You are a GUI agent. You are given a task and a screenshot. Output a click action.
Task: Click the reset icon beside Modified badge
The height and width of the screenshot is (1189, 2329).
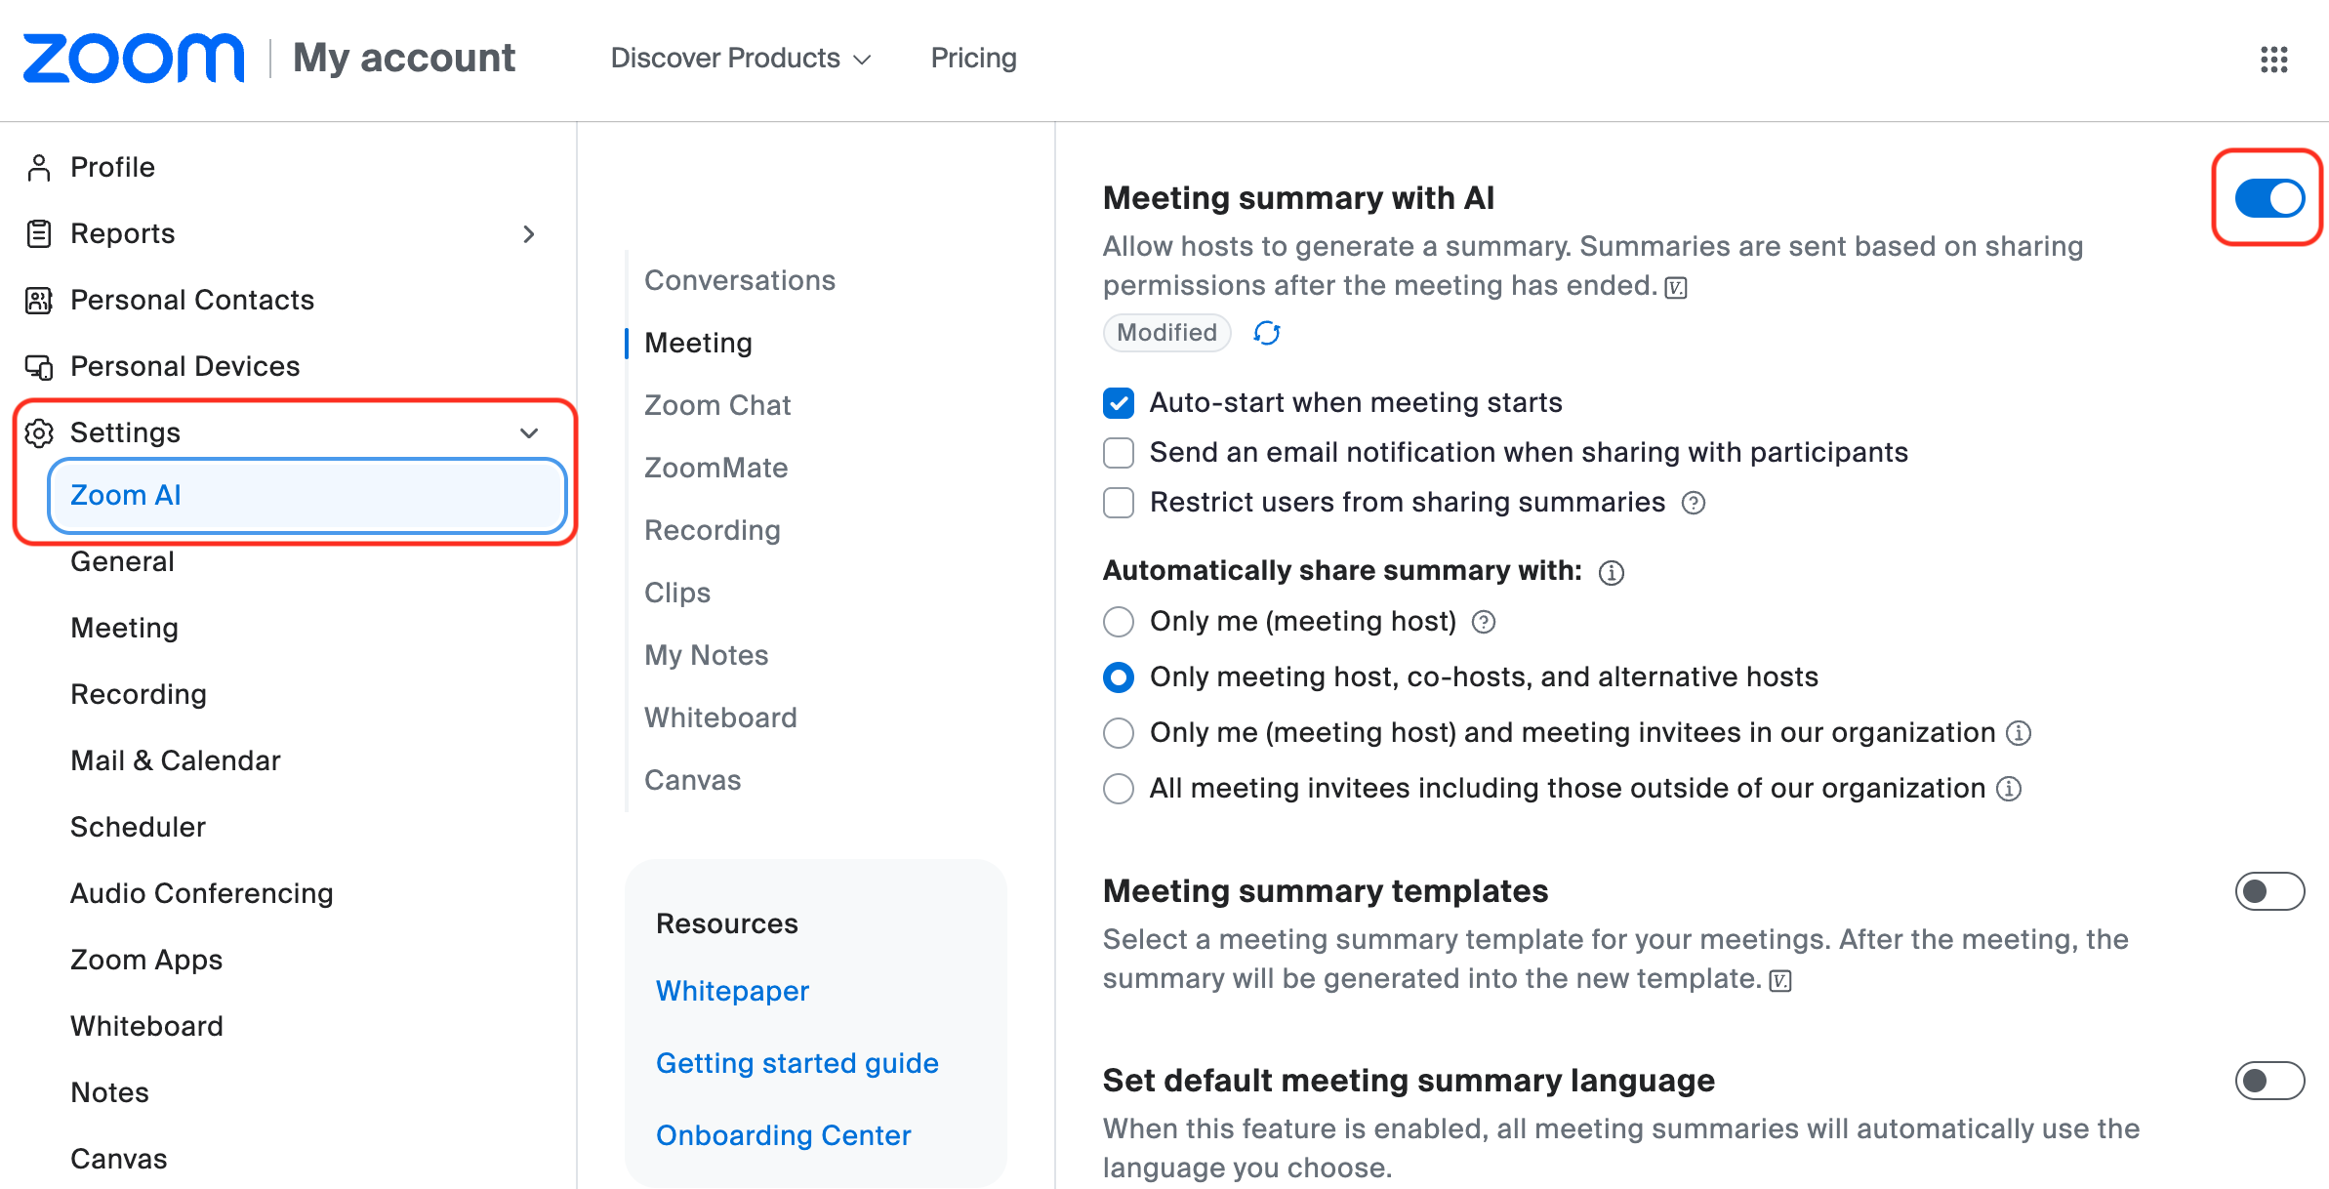click(x=1266, y=333)
